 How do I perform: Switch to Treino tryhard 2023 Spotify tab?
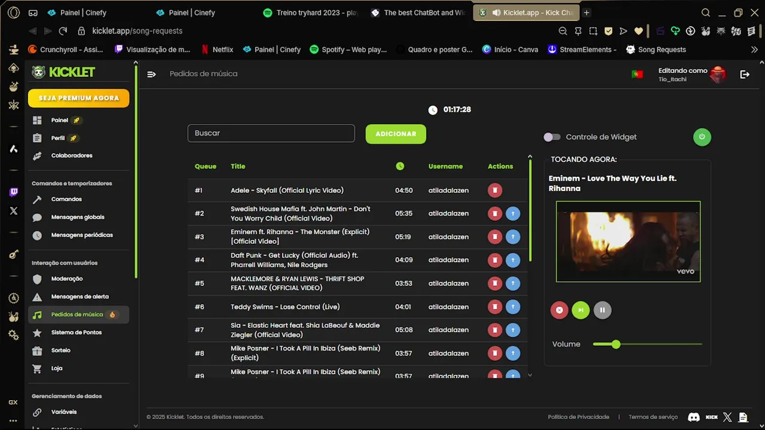click(x=311, y=13)
